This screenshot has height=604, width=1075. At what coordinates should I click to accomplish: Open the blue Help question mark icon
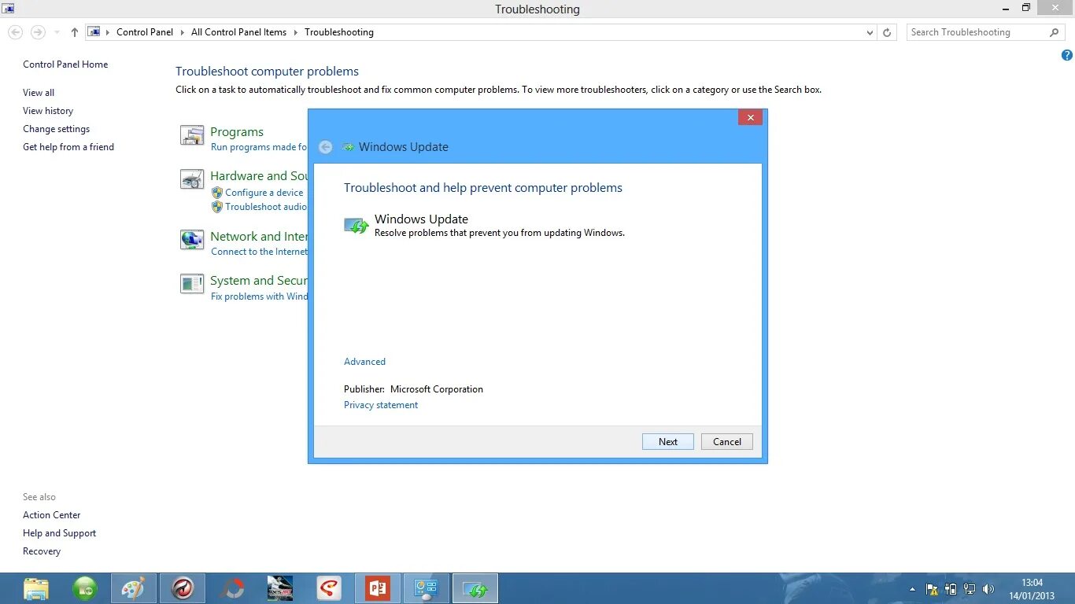click(x=1067, y=55)
